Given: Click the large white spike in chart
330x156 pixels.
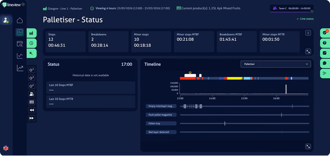Looking at the screenshot, I should click(x=286, y=89).
